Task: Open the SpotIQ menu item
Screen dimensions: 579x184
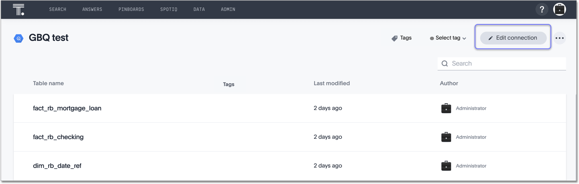Action: point(169,9)
